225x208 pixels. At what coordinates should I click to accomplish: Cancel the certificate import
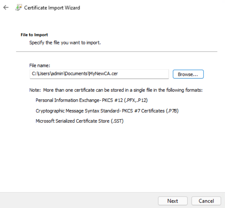pos(206,201)
